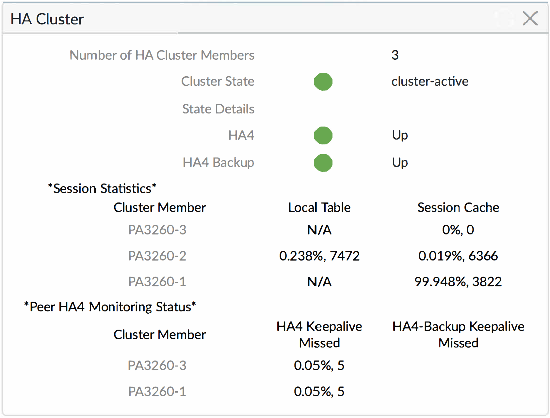Click the green HA4 link status indicator
The height and width of the screenshot is (418, 550).
click(323, 135)
